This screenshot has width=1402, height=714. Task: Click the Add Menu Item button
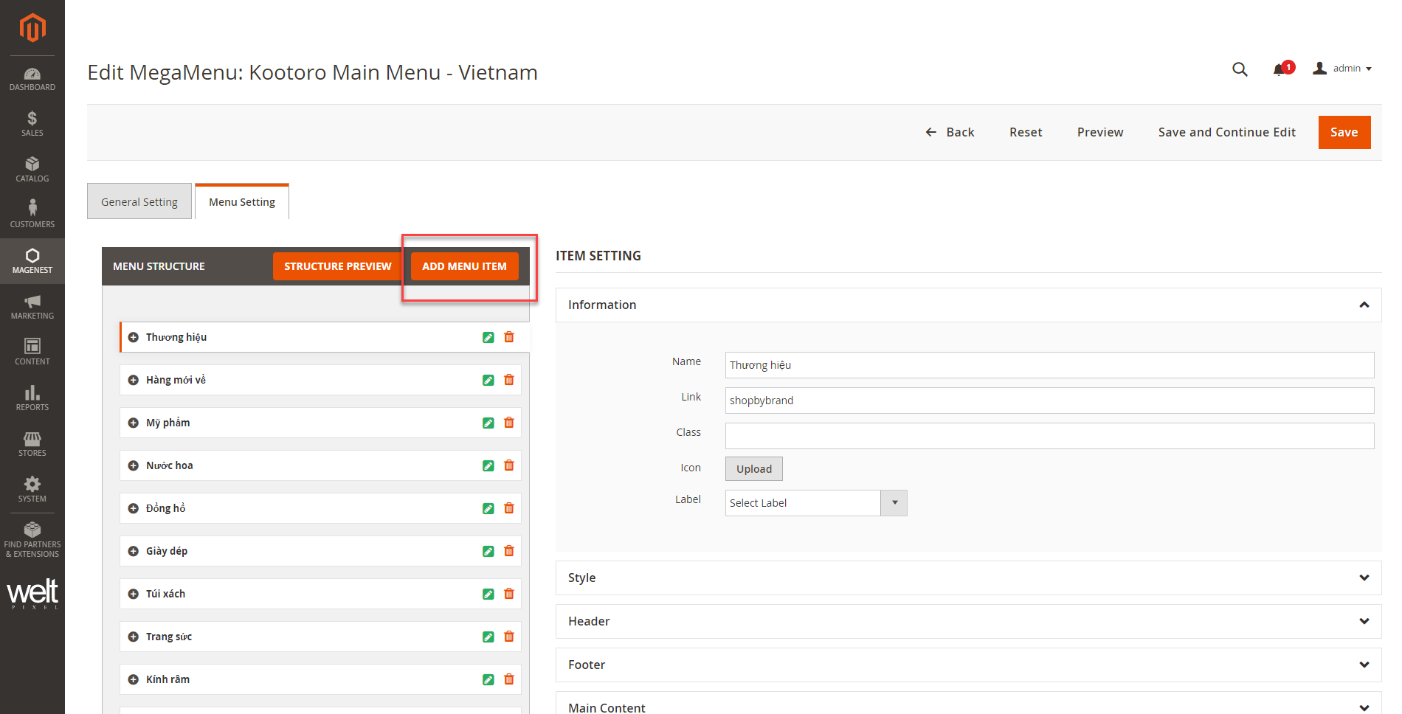[465, 266]
